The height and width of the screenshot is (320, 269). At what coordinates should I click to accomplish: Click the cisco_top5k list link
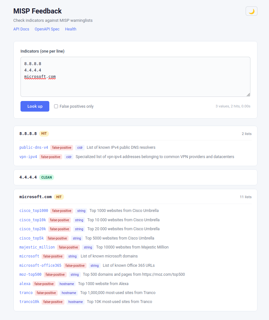pos(31,238)
